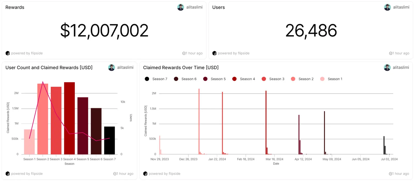Click the $12,007,002 rewards total
The width and height of the screenshot is (414, 181).
tap(104, 31)
